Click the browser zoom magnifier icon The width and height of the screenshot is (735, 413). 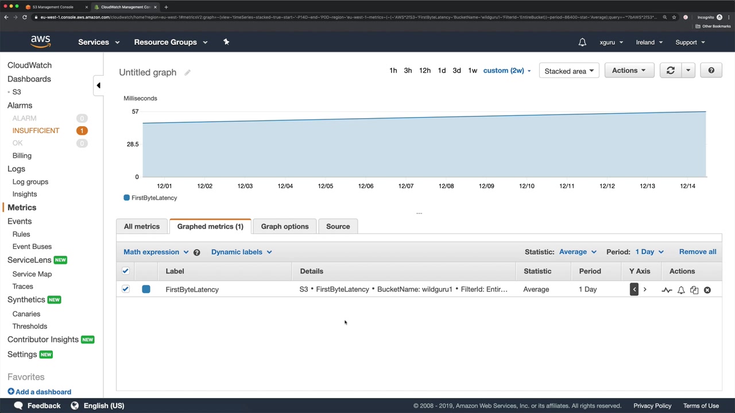pos(665,17)
